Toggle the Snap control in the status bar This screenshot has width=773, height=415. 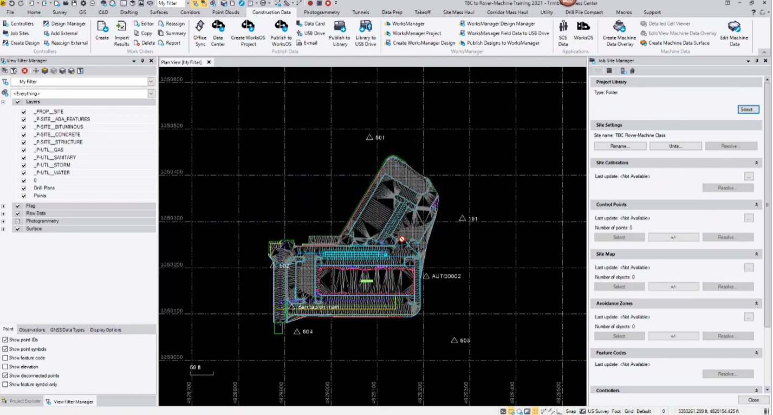(571, 411)
